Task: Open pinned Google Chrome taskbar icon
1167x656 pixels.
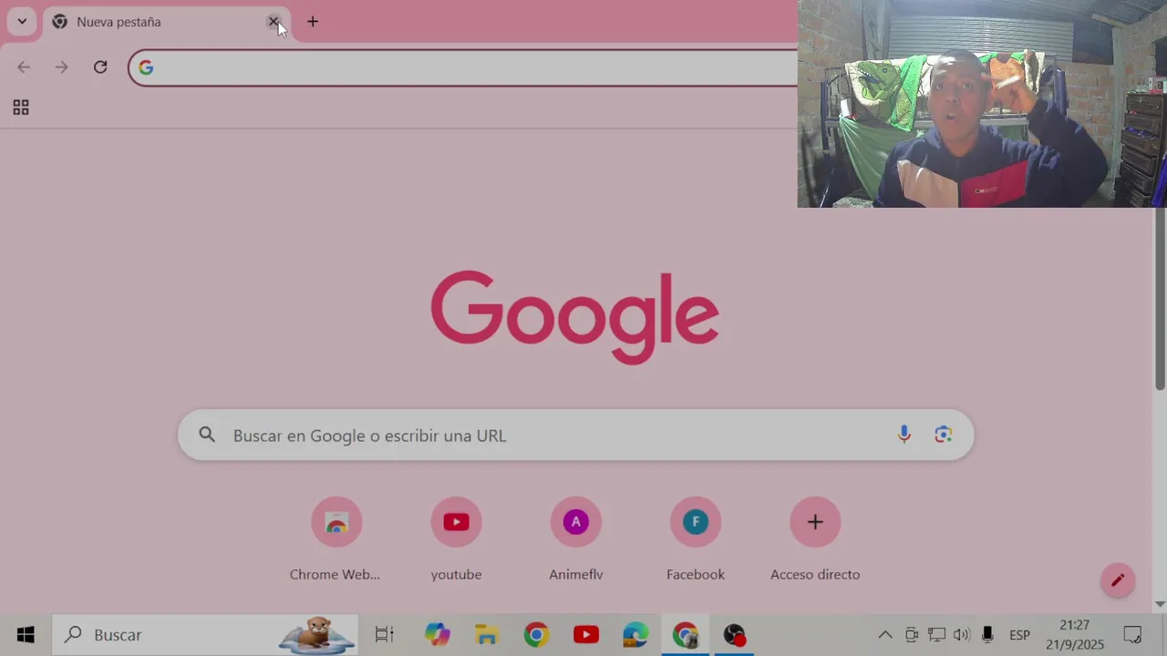Action: (536, 635)
